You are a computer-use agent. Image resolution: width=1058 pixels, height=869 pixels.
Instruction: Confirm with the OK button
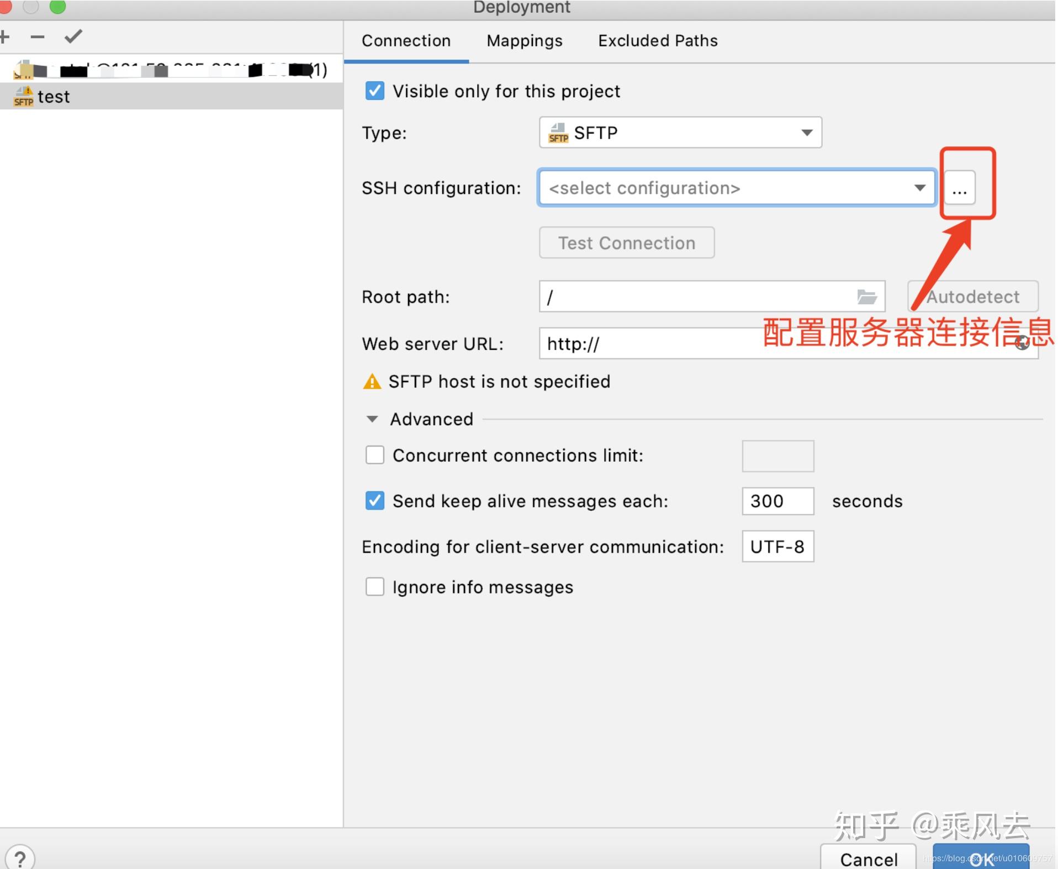point(981,857)
